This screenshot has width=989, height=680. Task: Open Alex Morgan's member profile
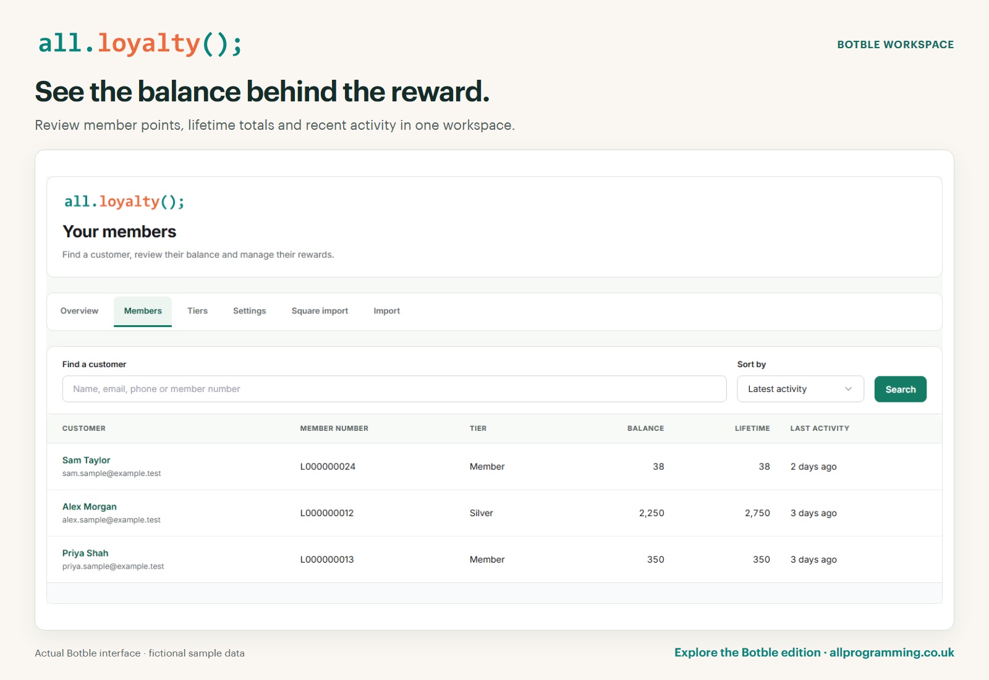point(90,507)
